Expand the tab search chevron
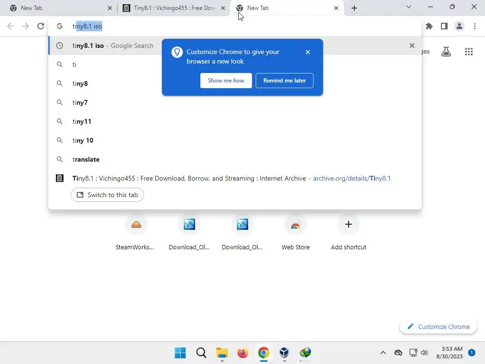Image resolution: width=485 pixels, height=364 pixels. 409,7
